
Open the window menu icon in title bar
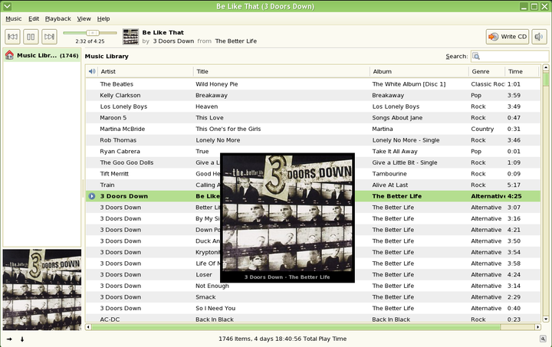pyautogui.click(x=7, y=6)
